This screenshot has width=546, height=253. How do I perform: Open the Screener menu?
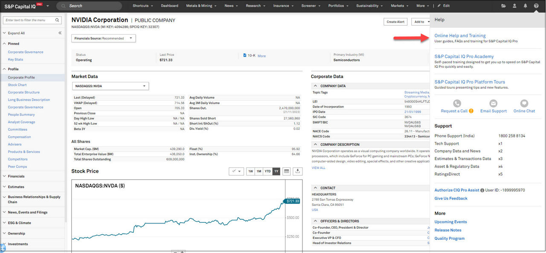click(311, 6)
